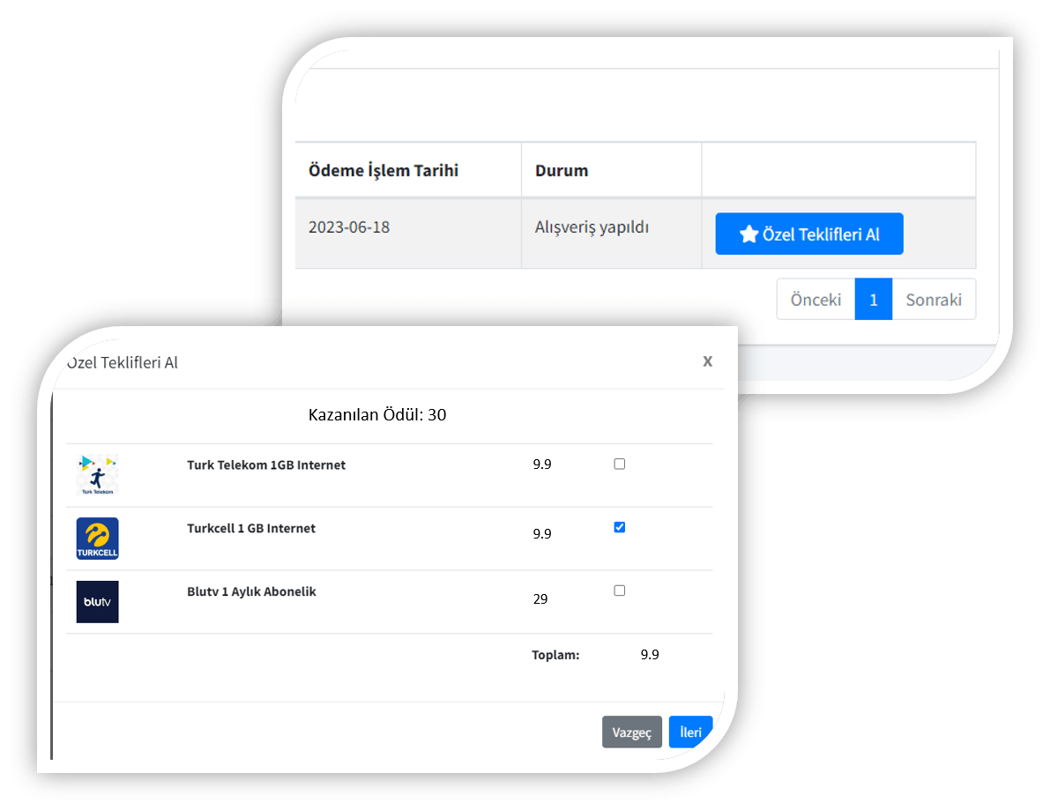Click the Turk Telekom logo image

97,475
